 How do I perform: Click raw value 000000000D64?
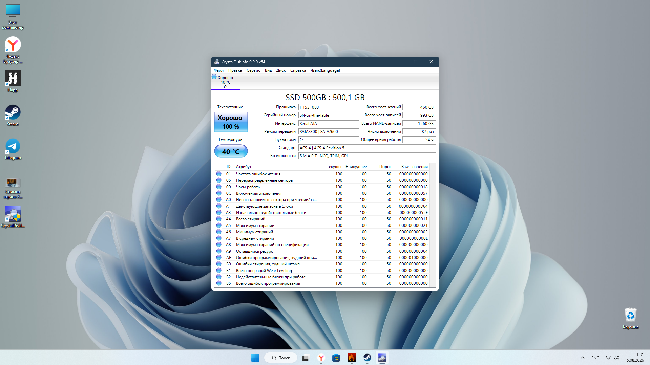(x=413, y=206)
